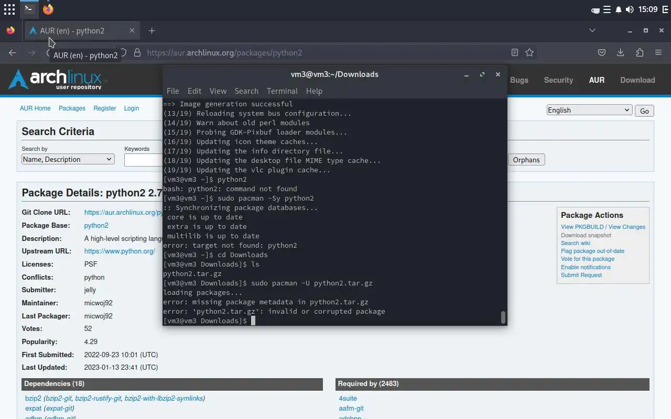The image size is (671, 419).
Task: Open the Git Clone URL link
Action: click(123, 213)
